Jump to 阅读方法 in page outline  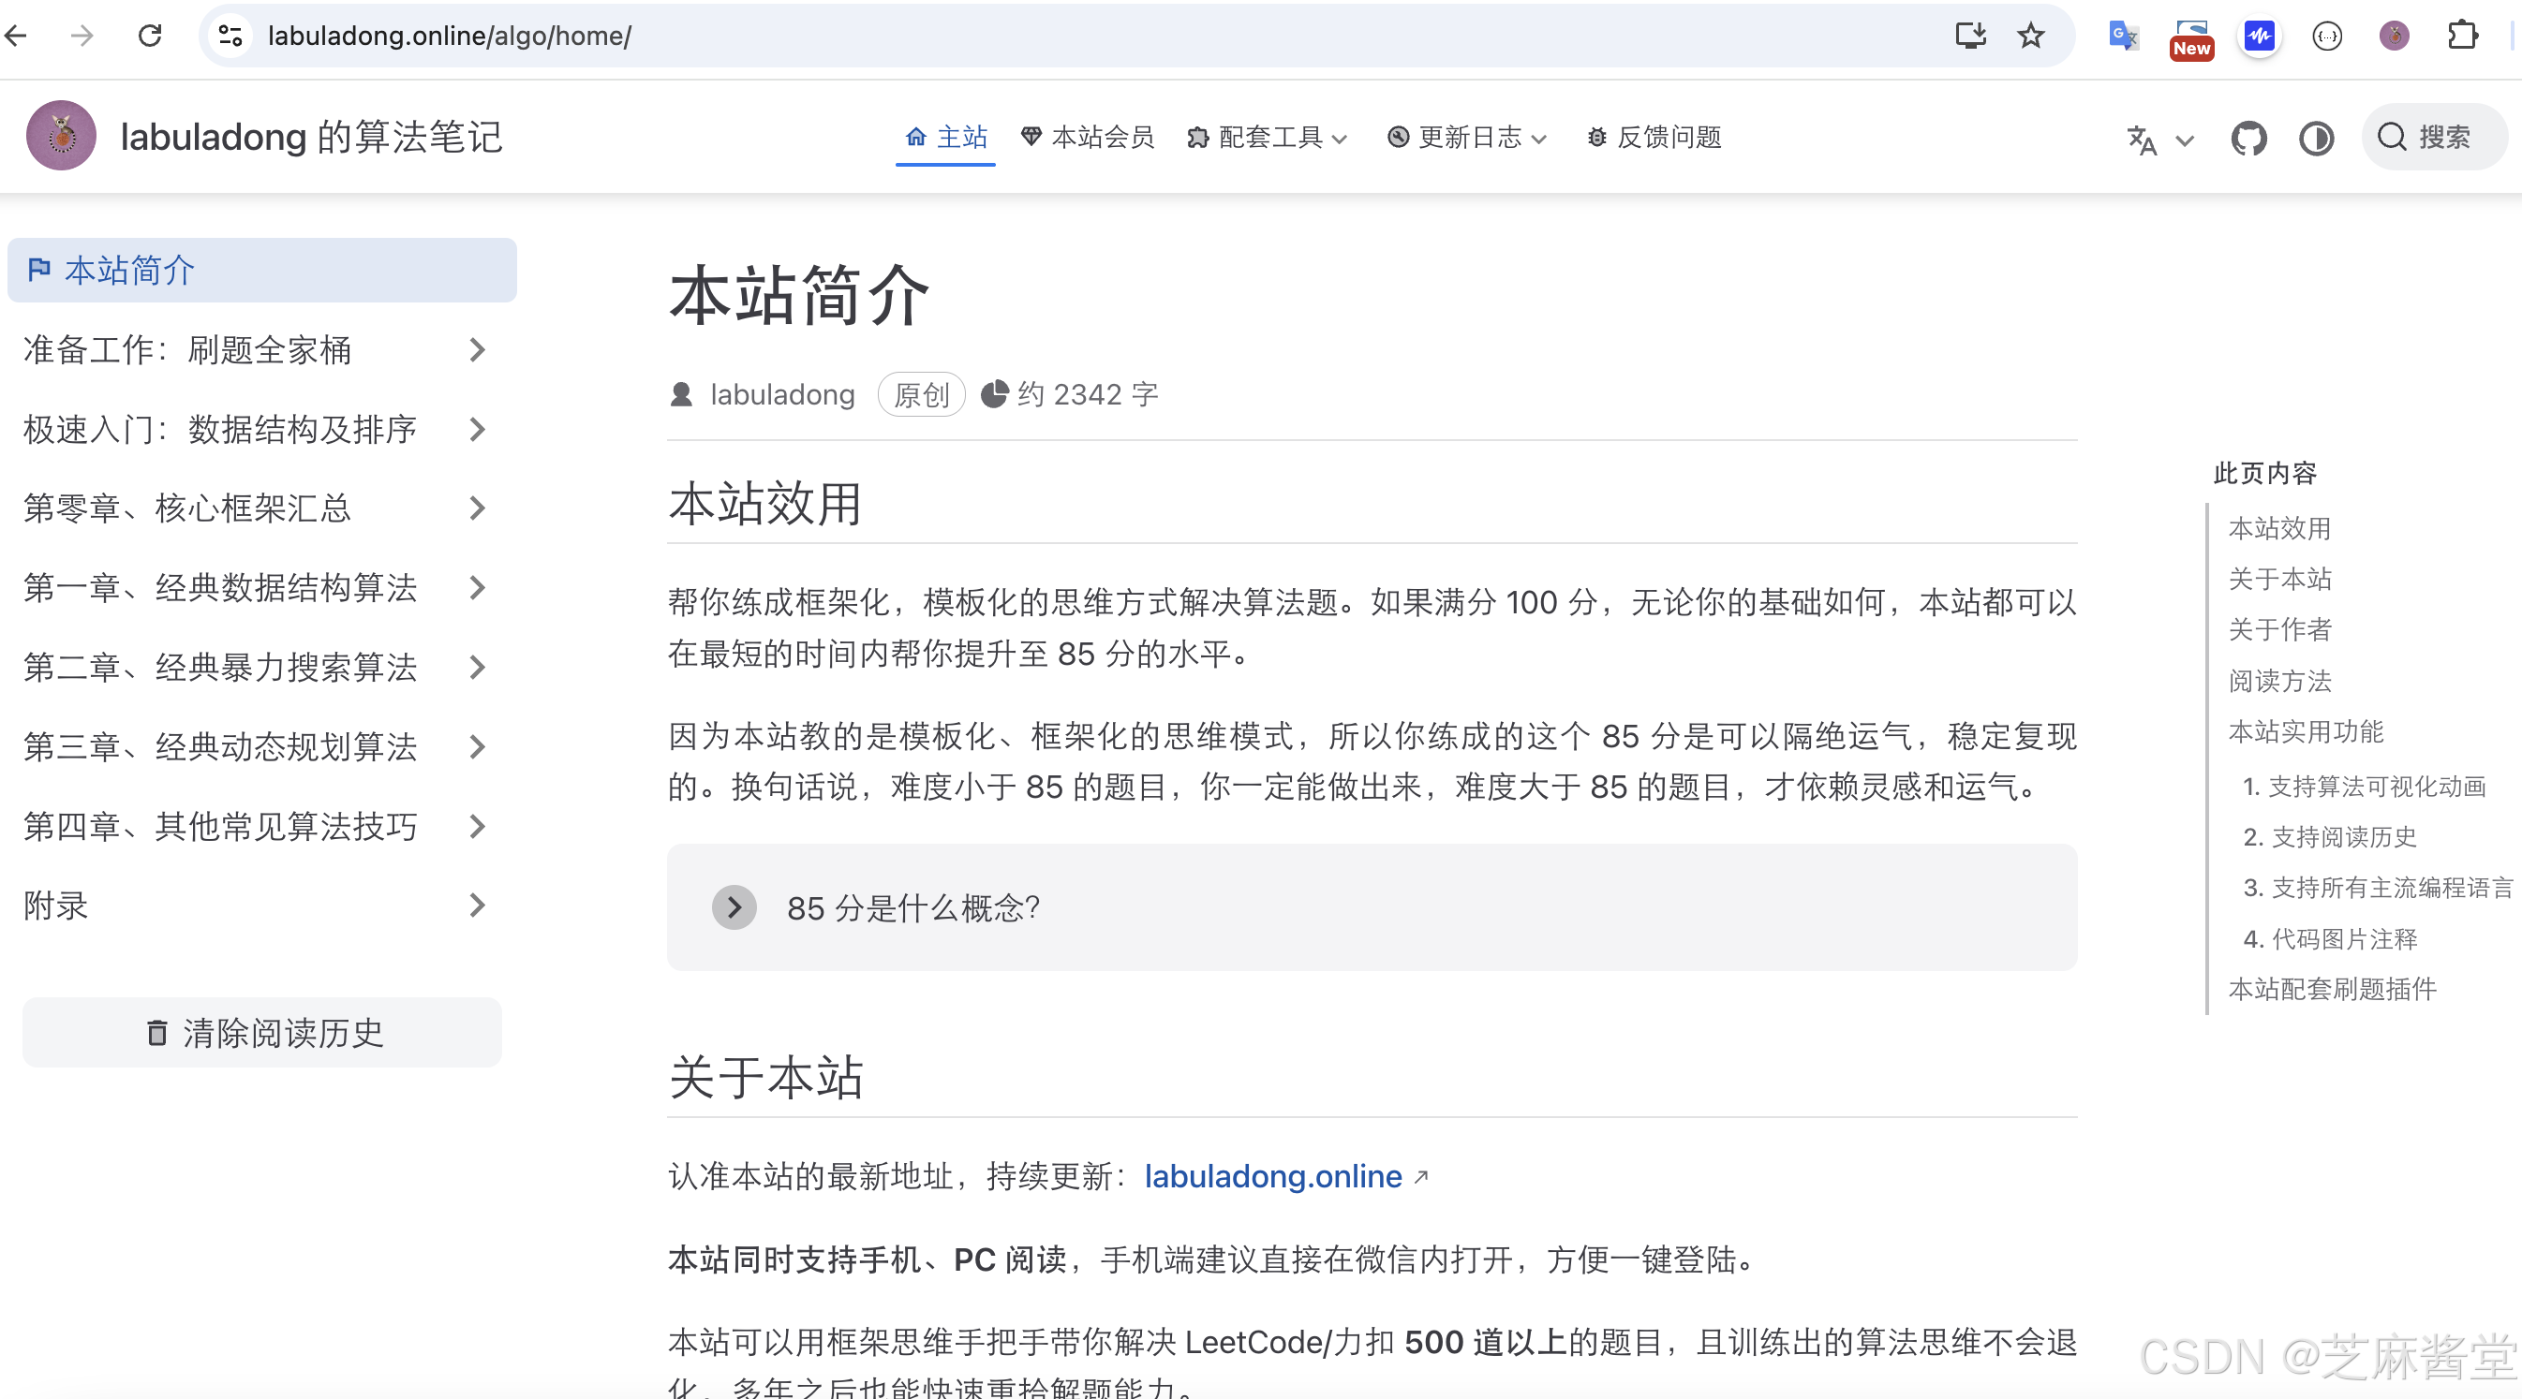pos(2279,680)
